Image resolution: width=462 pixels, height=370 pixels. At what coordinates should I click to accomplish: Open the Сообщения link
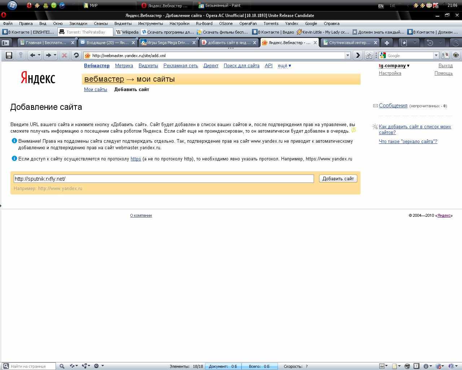coord(393,106)
